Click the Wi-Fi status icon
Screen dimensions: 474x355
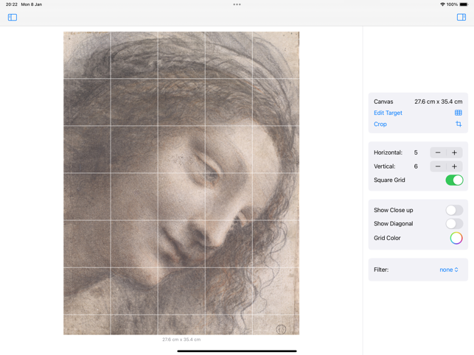(x=442, y=4)
